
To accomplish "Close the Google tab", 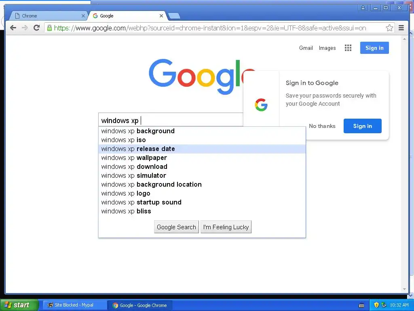I will pyautogui.click(x=161, y=16).
